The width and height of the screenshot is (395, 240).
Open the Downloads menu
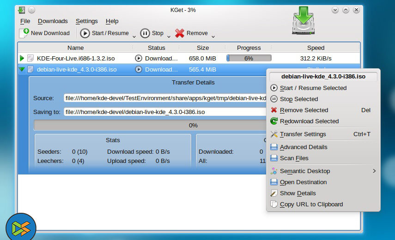(53, 21)
